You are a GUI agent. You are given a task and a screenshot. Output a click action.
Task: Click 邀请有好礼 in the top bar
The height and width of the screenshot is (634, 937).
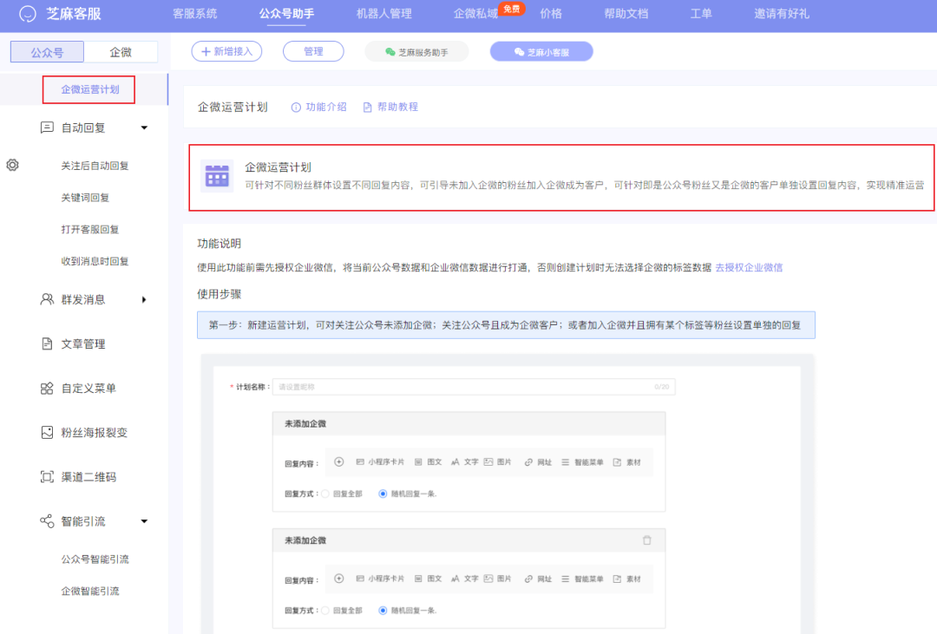point(782,14)
